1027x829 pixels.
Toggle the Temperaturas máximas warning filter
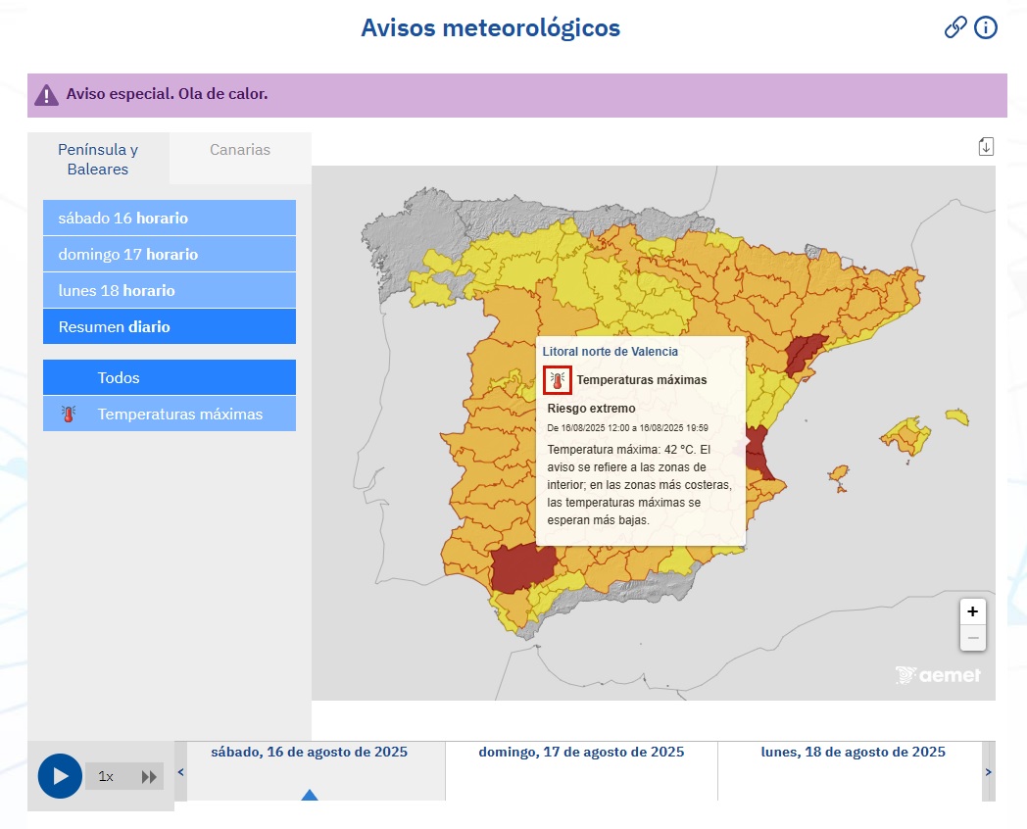click(x=169, y=413)
